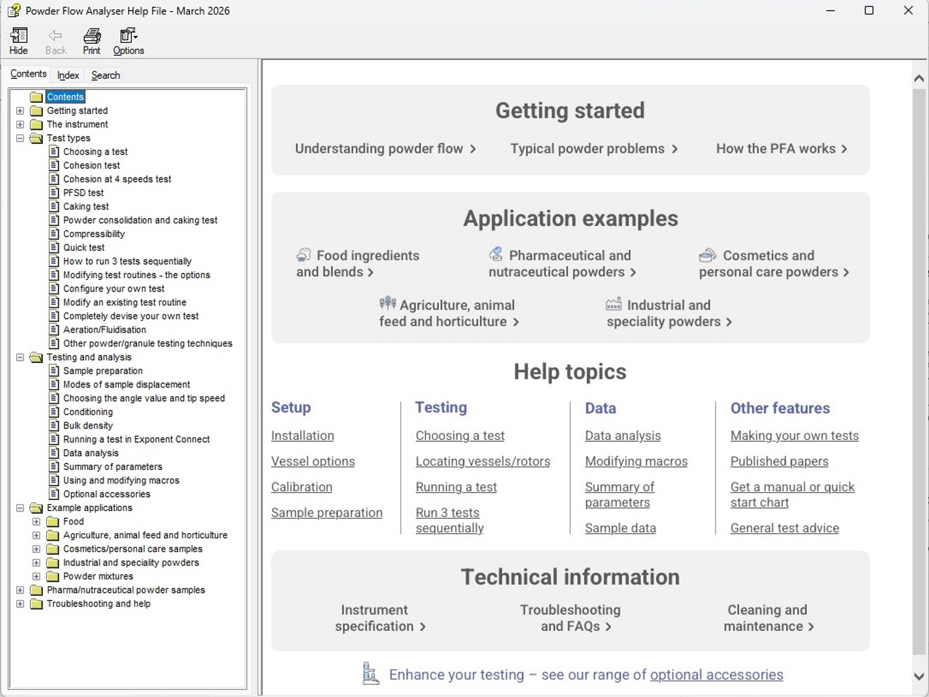
Task: Click the Bulk density page icon
Action: click(x=54, y=425)
